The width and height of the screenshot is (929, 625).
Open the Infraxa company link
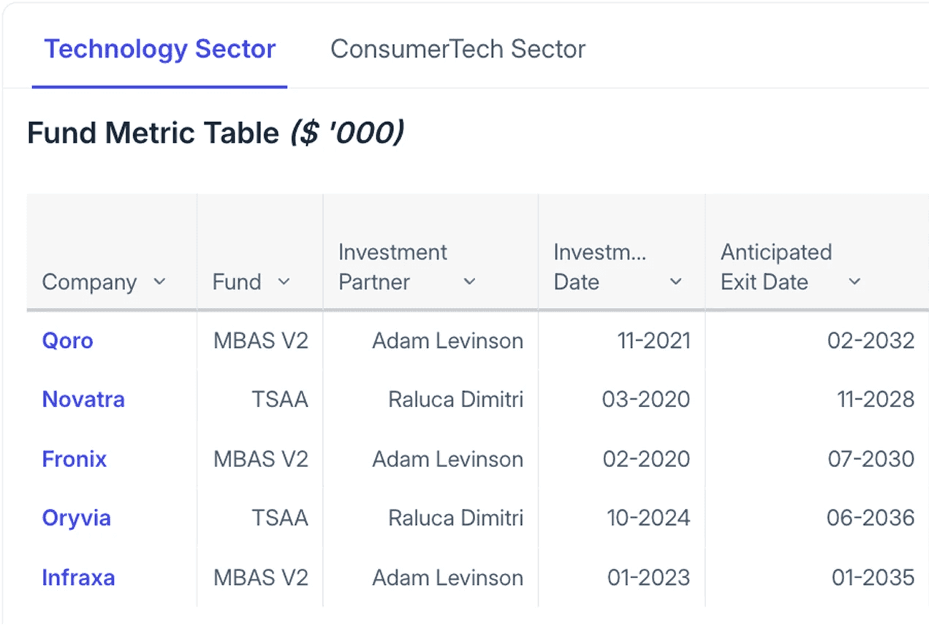tap(78, 577)
